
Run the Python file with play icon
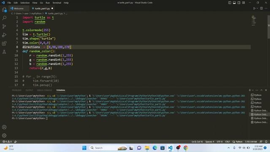coord(254,8)
